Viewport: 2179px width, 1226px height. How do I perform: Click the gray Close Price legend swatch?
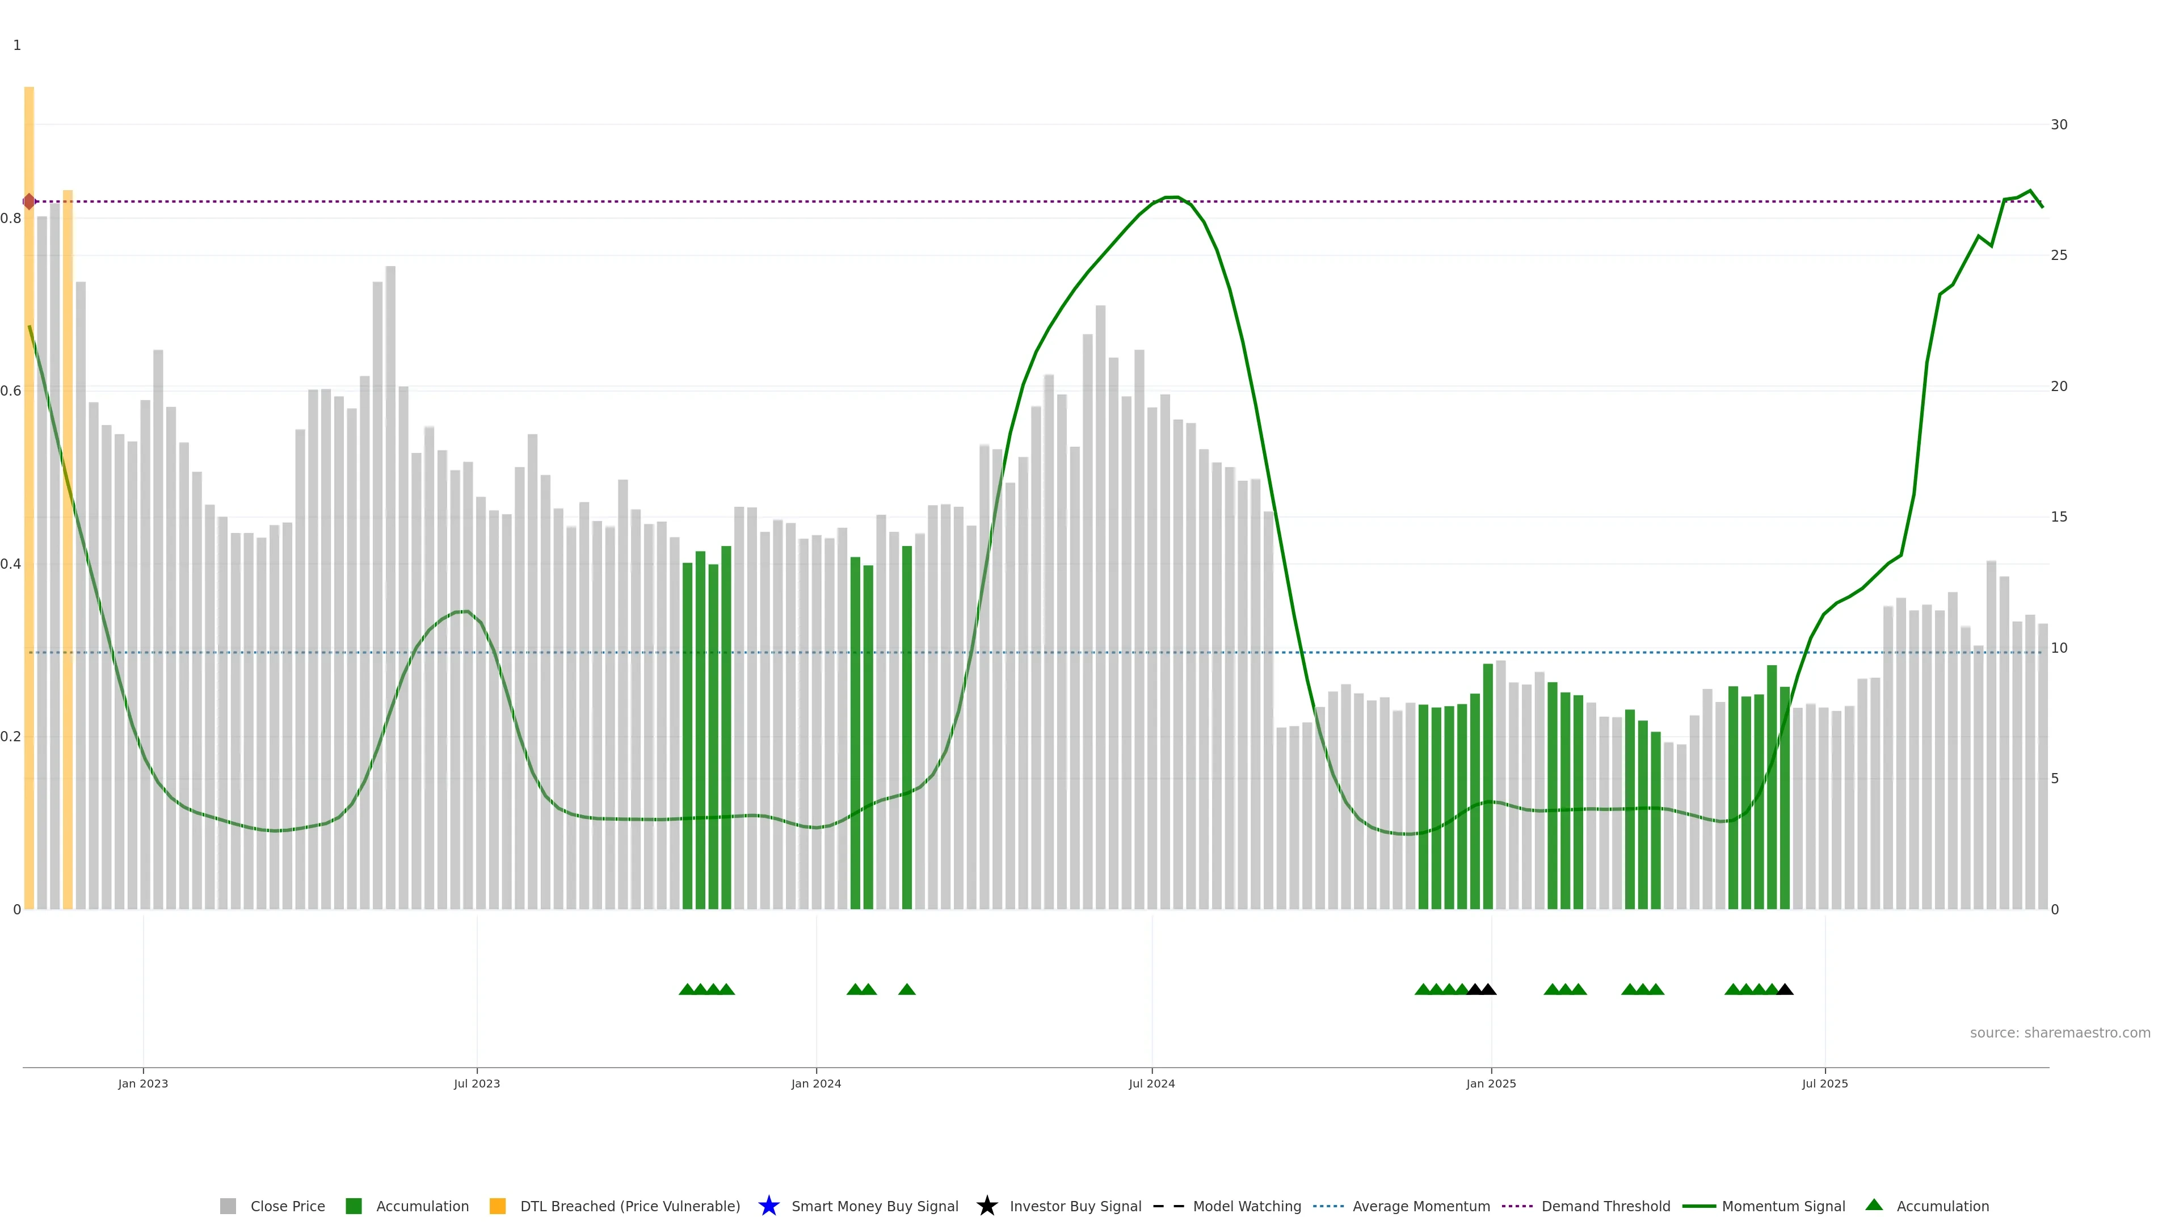pyautogui.click(x=228, y=1206)
